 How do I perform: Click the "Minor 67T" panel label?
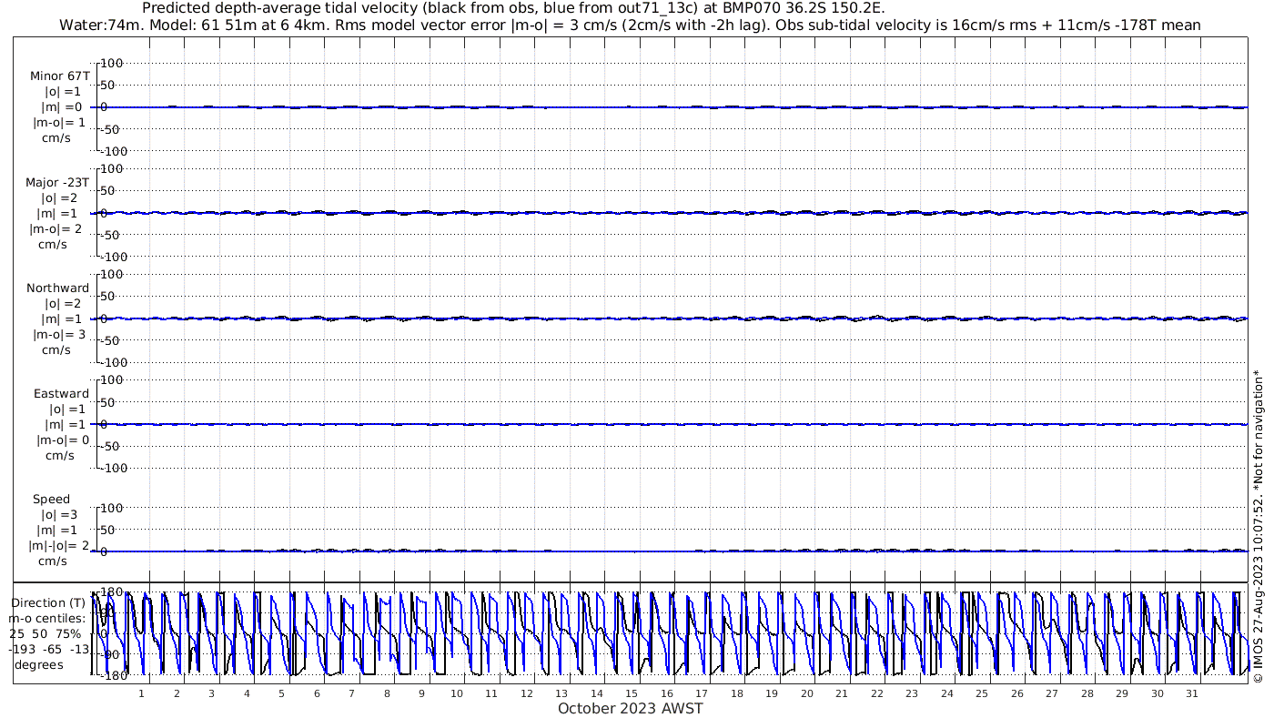[x=60, y=76]
